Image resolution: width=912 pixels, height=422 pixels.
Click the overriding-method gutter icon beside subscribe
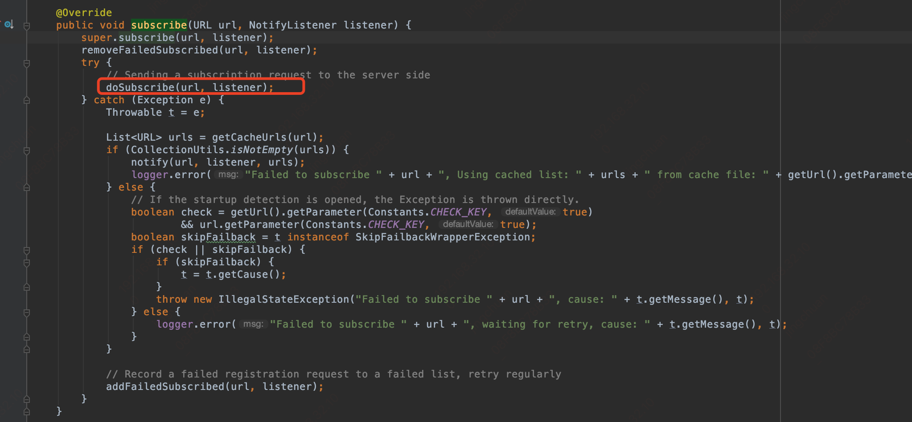pyautogui.click(x=9, y=25)
